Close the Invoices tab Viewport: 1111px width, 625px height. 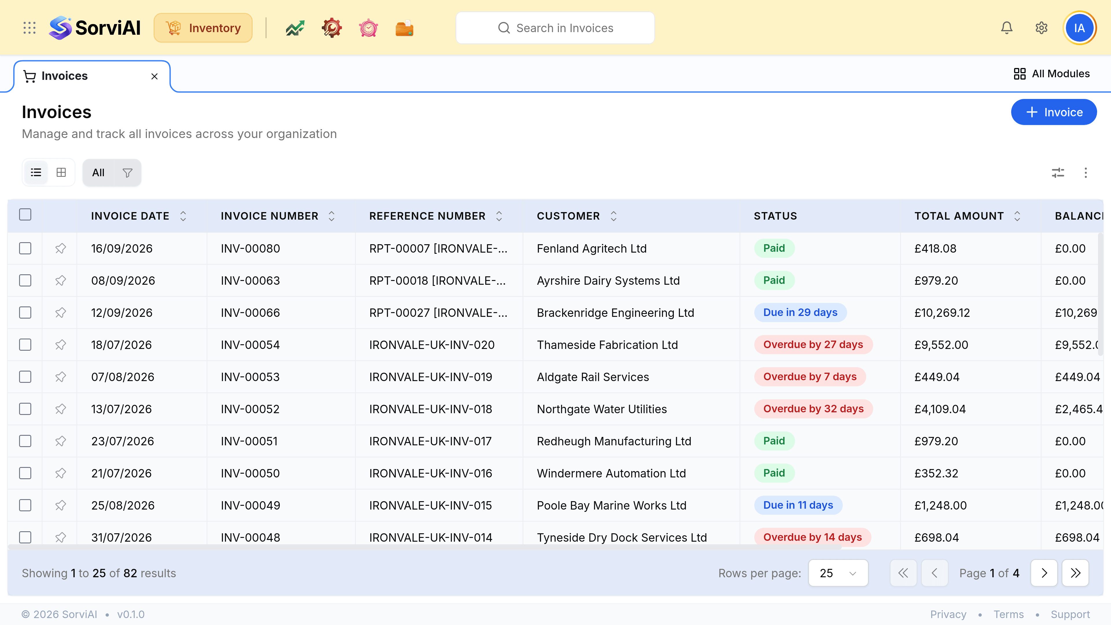[154, 76]
